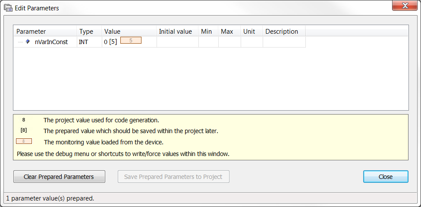Click the Type column header

tap(89, 32)
